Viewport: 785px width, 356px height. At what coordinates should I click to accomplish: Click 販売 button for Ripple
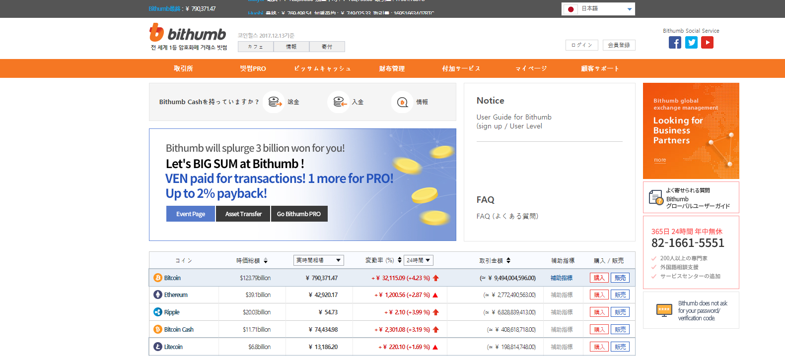click(x=620, y=312)
